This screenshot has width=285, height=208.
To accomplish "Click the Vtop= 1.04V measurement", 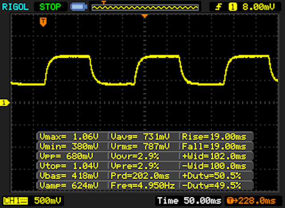I will pyautogui.click(x=69, y=166).
